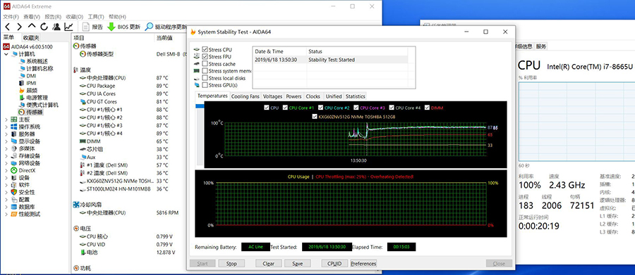Click the flame icon in Stability Test title
635x275 pixels.
pos(193,32)
